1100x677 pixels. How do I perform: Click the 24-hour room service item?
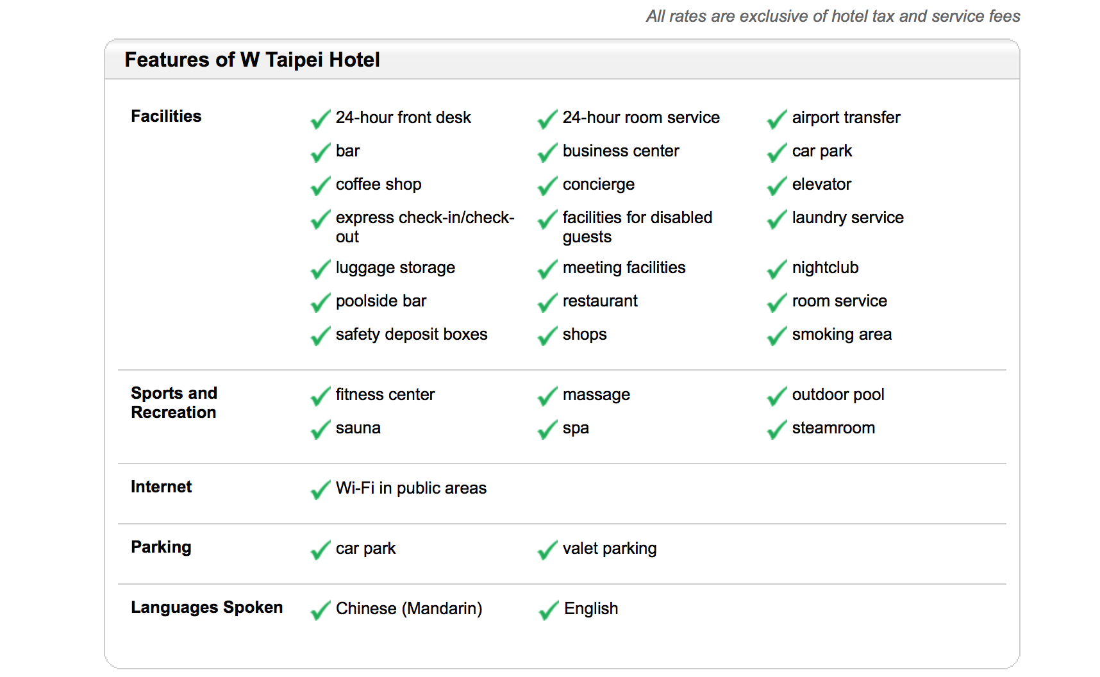pos(641,117)
